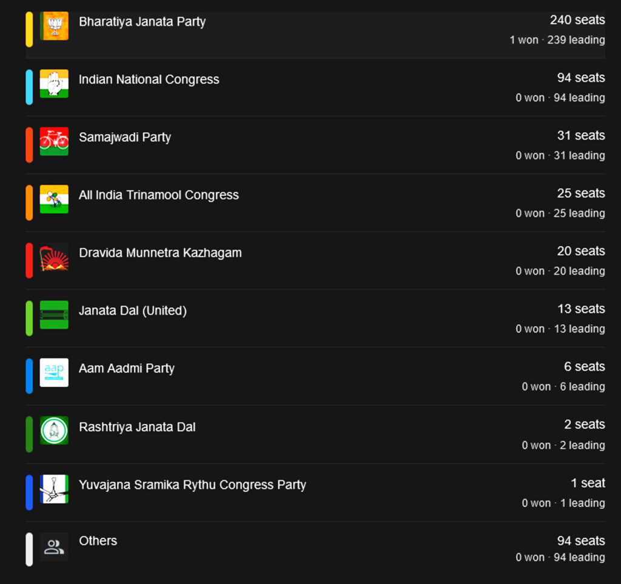Click the Bharatiya Janata Party lotus logo
The image size is (621, 584).
pyautogui.click(x=54, y=26)
